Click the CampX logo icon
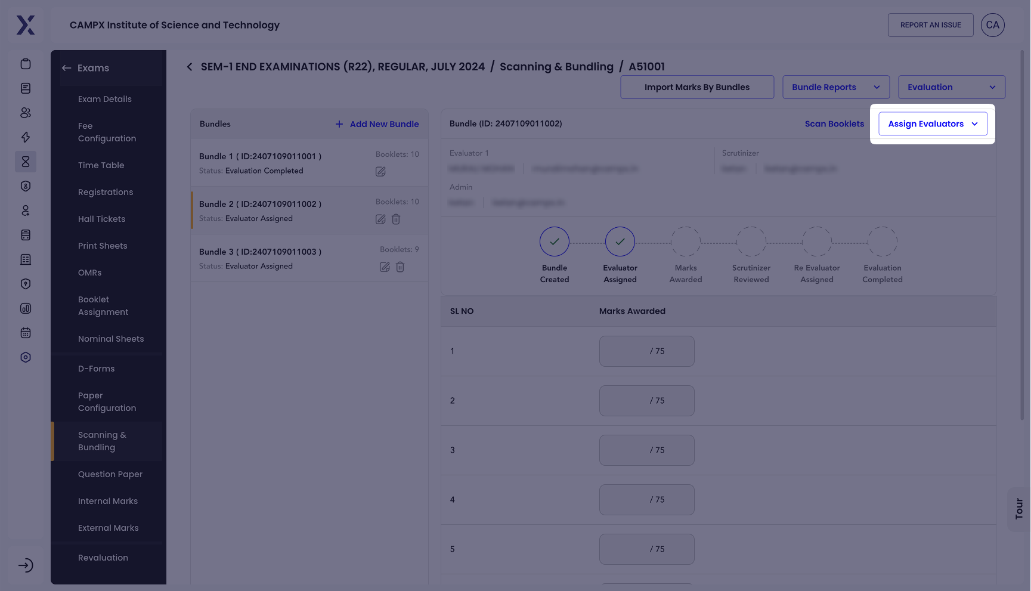 click(x=26, y=25)
